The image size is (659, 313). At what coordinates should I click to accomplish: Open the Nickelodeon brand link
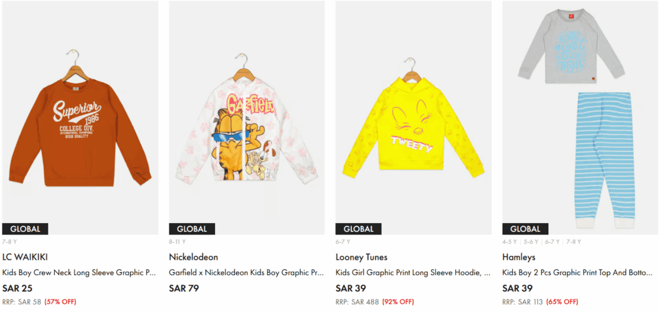click(193, 257)
